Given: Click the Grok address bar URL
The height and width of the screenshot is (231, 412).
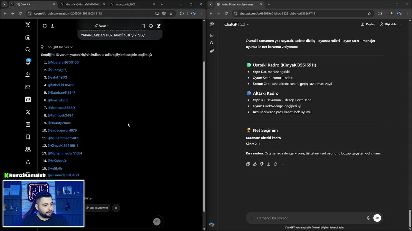Looking at the screenshot, I should 68,13.
